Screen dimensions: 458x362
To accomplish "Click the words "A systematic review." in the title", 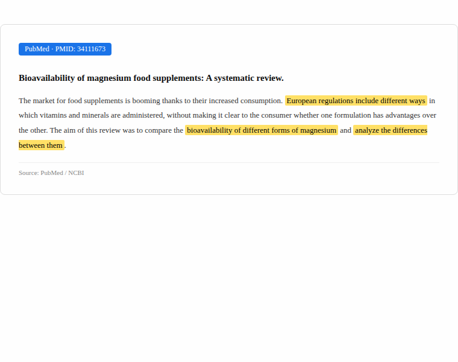I will (245, 78).
